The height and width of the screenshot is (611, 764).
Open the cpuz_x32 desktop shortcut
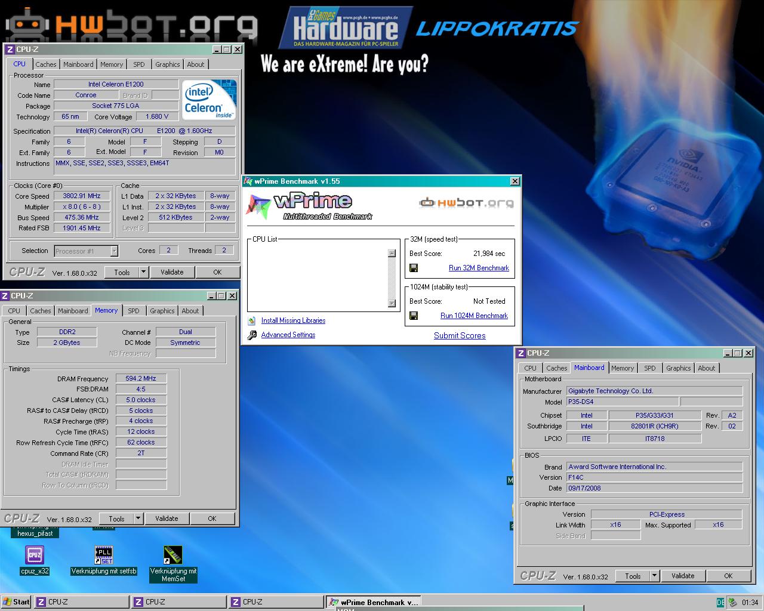click(x=35, y=555)
